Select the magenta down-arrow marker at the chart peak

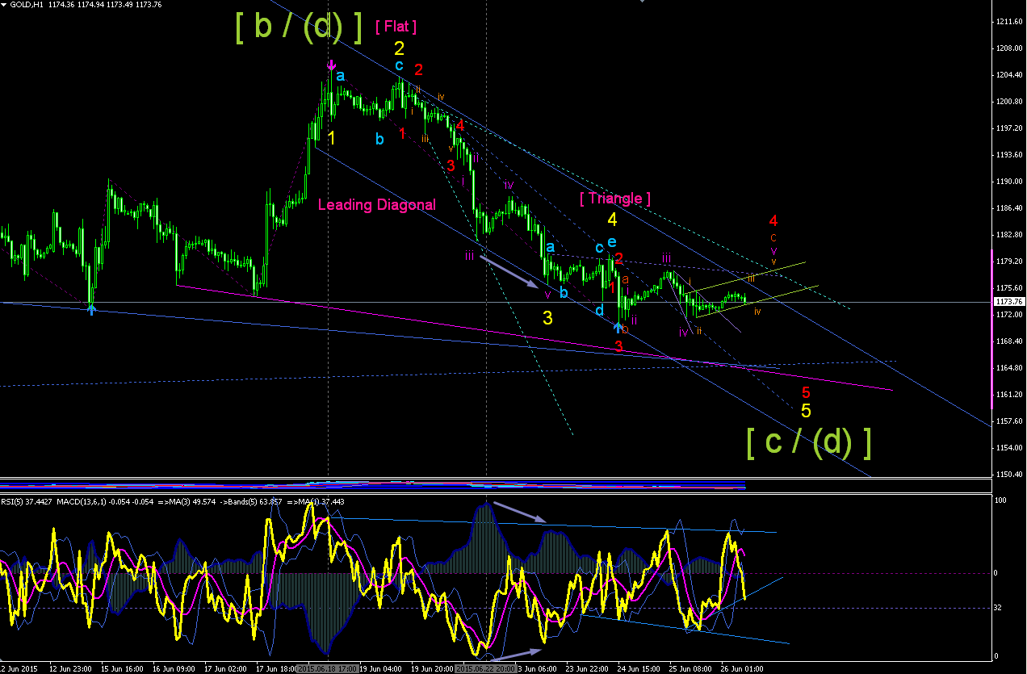coord(330,65)
